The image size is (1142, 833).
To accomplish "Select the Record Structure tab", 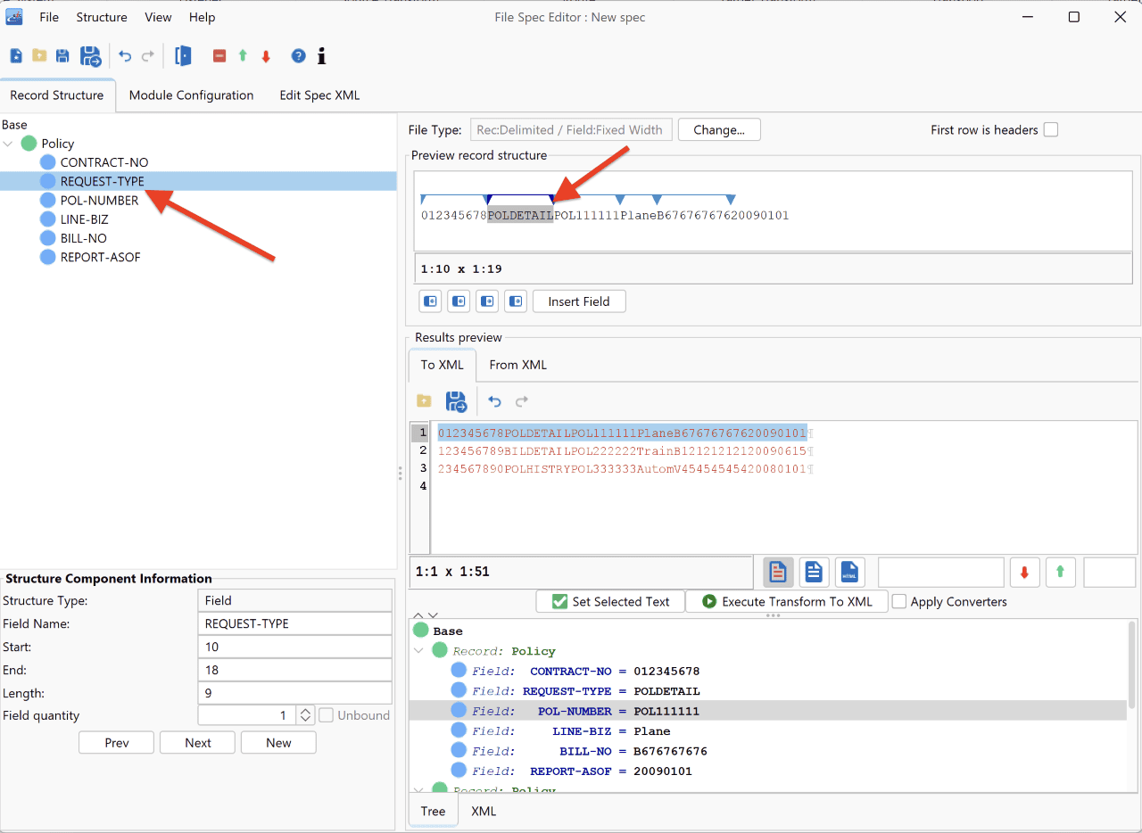I will click(57, 95).
